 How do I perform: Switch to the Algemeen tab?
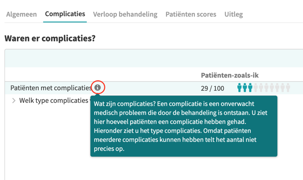tap(21, 14)
